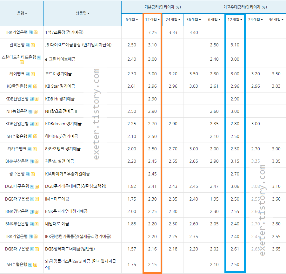
Task: Click the 소 badge in the 내맘대로 예금 row
Action: click(x=37, y=224)
